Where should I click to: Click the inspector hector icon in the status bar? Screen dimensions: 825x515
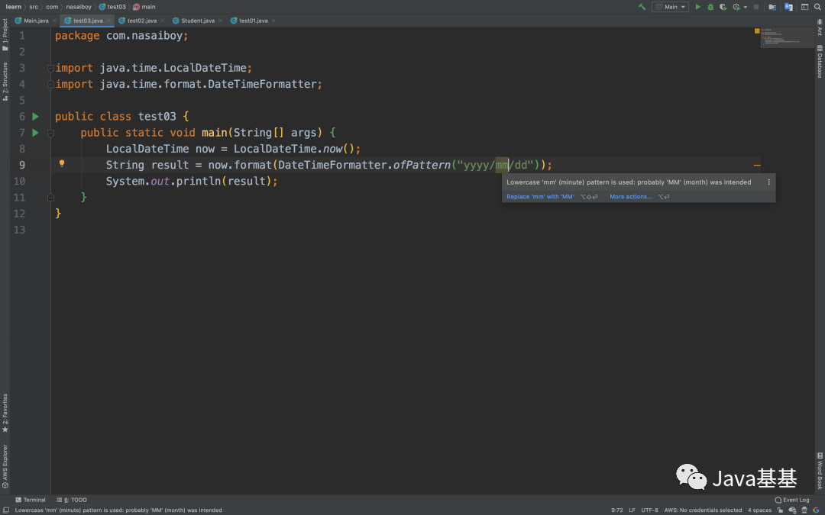(804, 510)
